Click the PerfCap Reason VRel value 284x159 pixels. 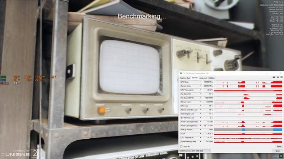point(211,129)
